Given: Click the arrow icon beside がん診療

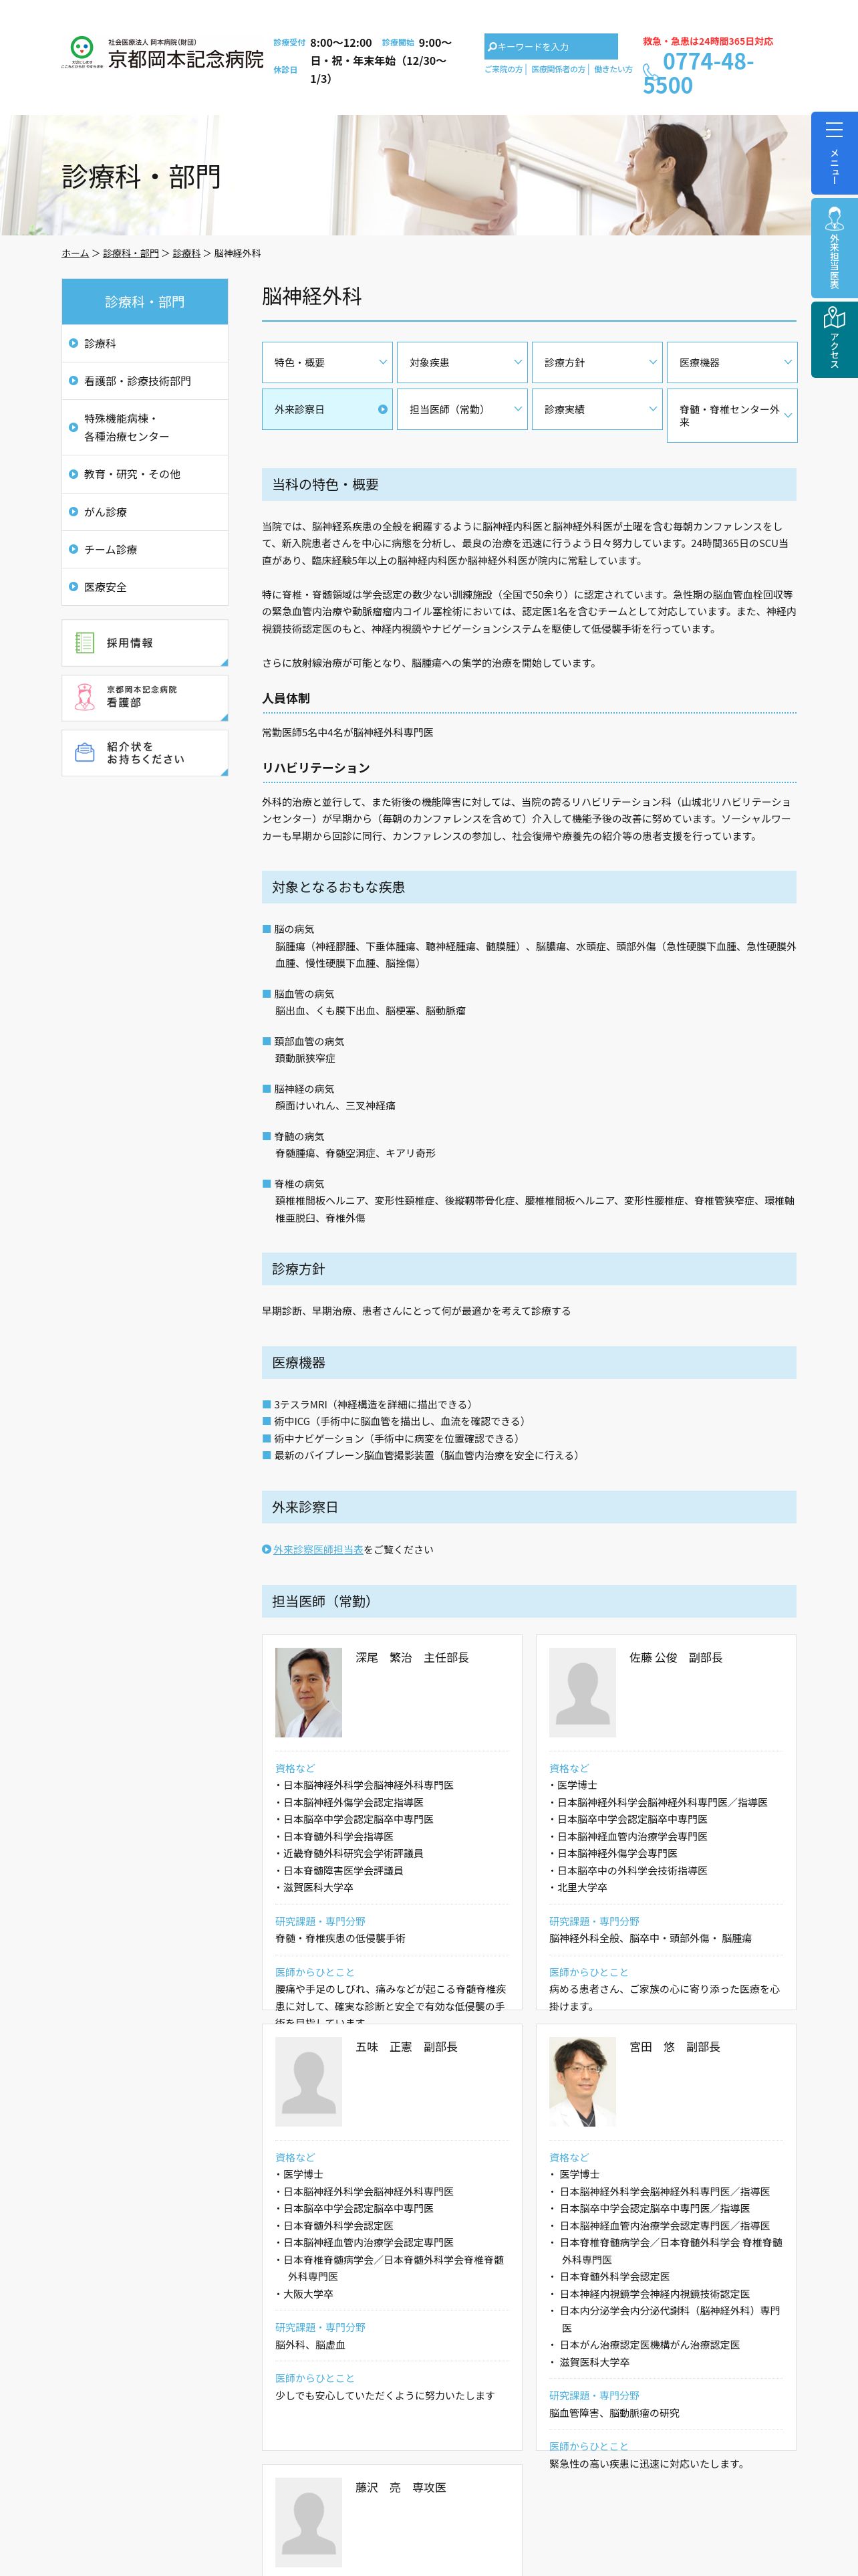Looking at the screenshot, I should tap(73, 512).
